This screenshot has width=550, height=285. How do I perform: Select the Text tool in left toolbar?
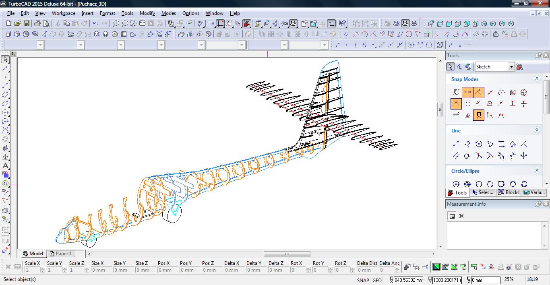pyautogui.click(x=5, y=166)
